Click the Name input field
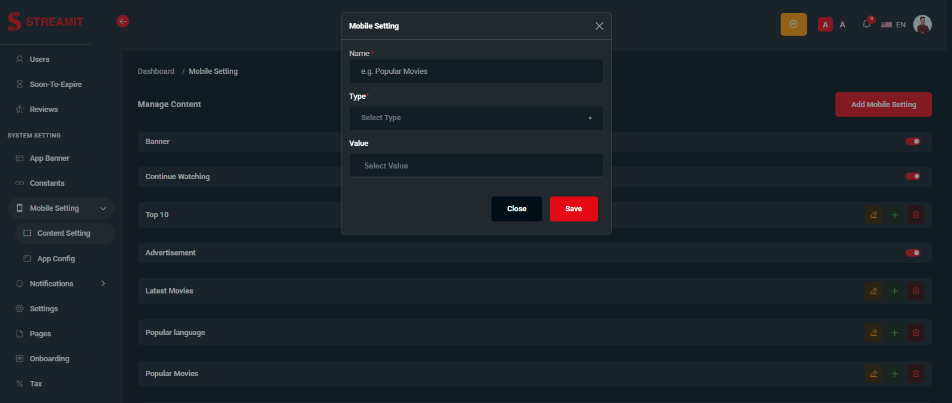 point(475,71)
